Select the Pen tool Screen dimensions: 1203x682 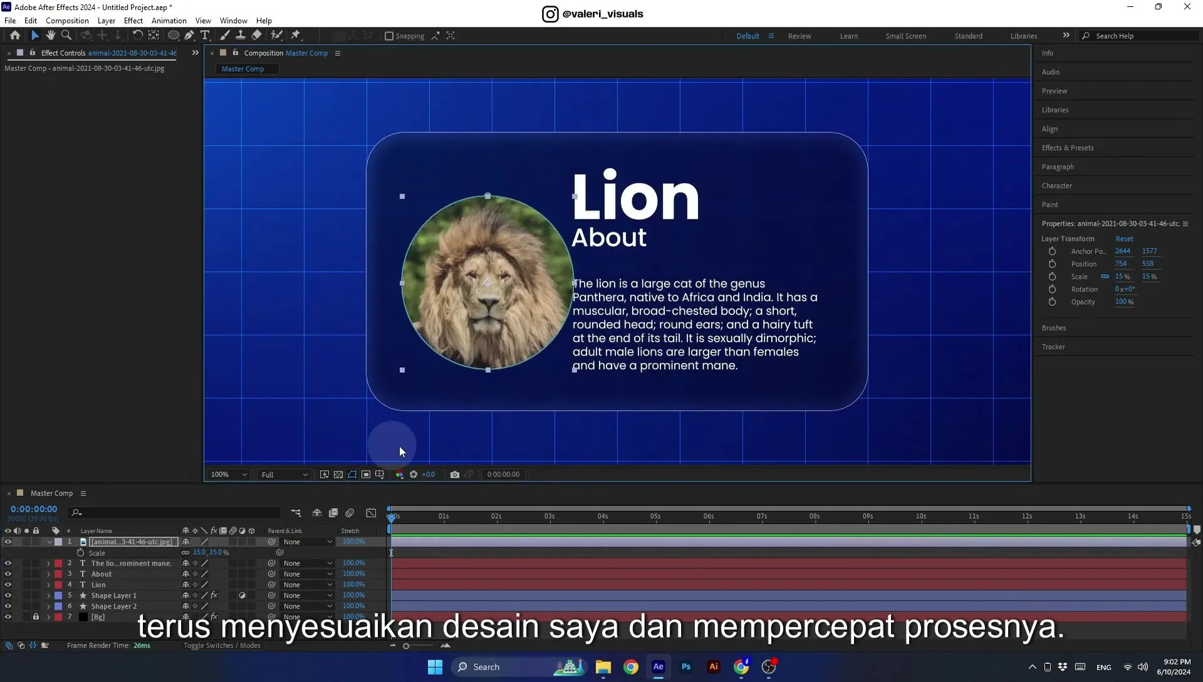pyautogui.click(x=189, y=36)
